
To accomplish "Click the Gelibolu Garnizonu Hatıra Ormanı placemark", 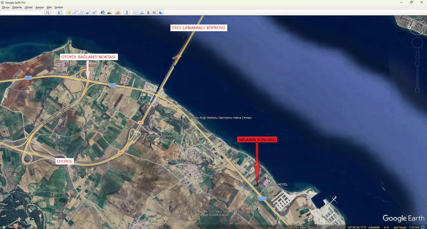I will coord(183,117).
